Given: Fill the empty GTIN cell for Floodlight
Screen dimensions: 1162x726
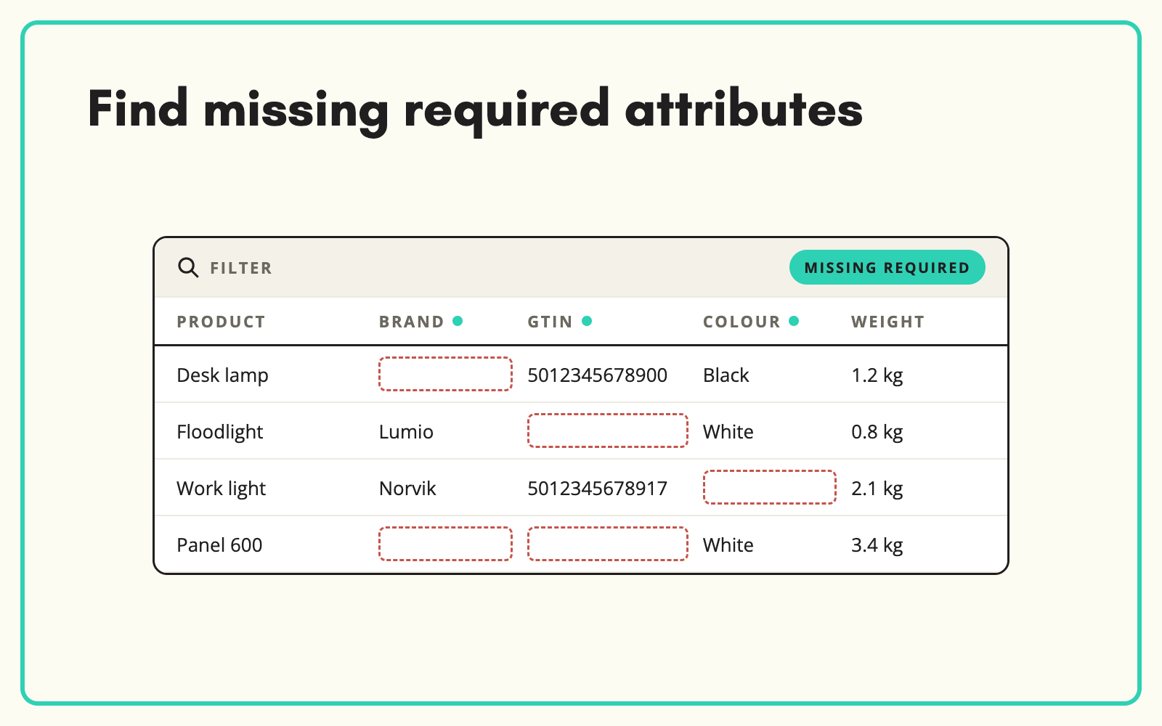Looking at the screenshot, I should [x=607, y=431].
